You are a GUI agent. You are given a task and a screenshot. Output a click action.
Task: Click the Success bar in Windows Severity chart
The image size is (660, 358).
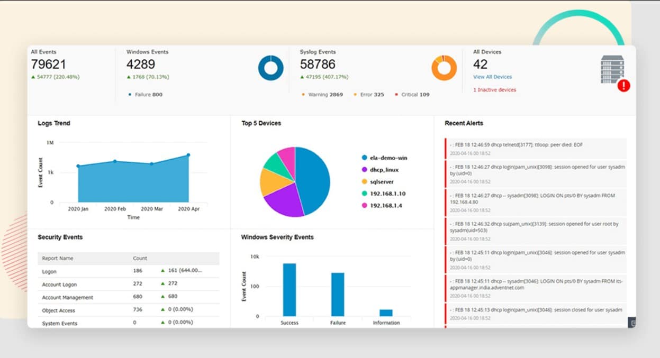290,290
